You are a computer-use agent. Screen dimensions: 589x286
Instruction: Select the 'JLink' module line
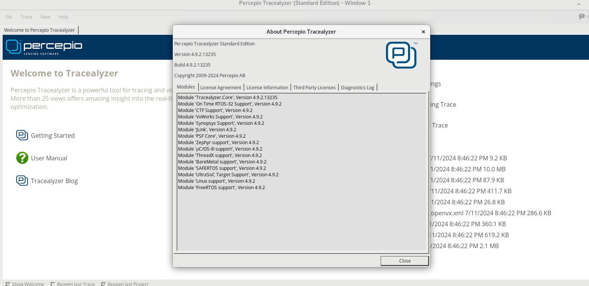[207, 129]
